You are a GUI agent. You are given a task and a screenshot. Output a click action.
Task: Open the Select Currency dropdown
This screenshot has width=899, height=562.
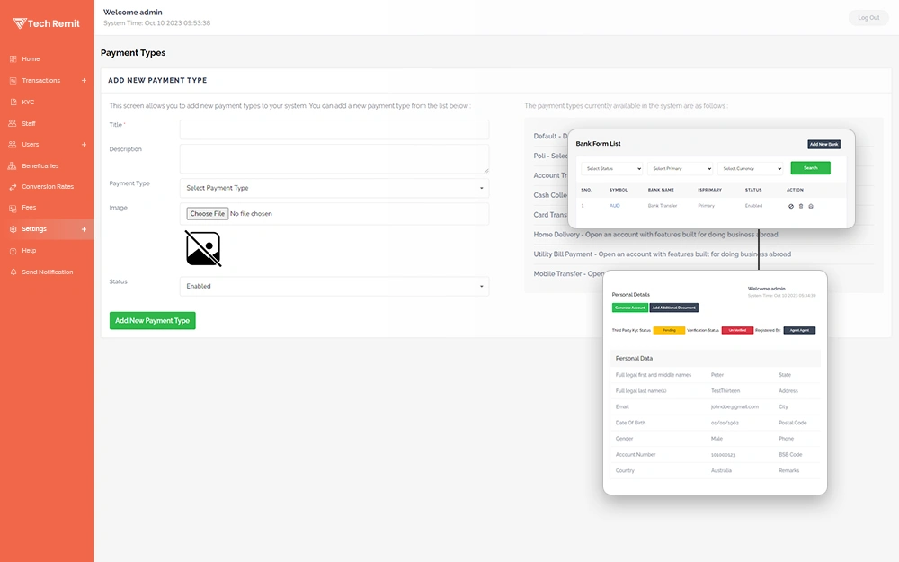pos(751,168)
